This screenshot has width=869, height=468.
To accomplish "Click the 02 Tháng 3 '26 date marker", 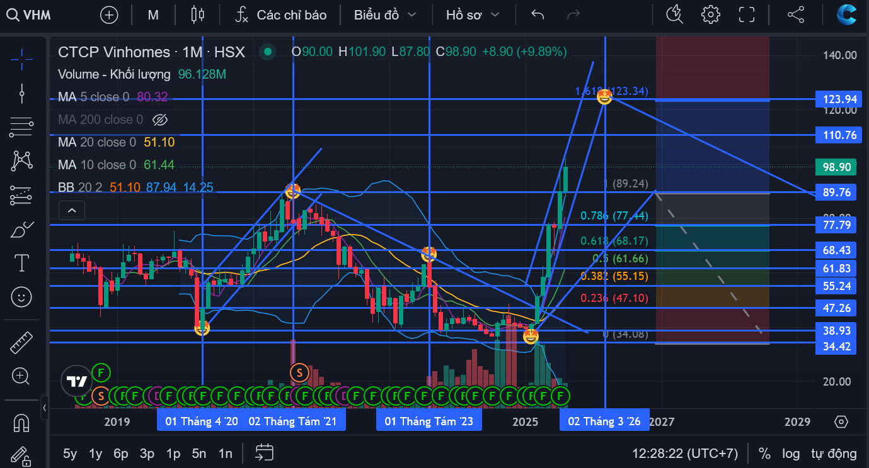I will 604,421.
